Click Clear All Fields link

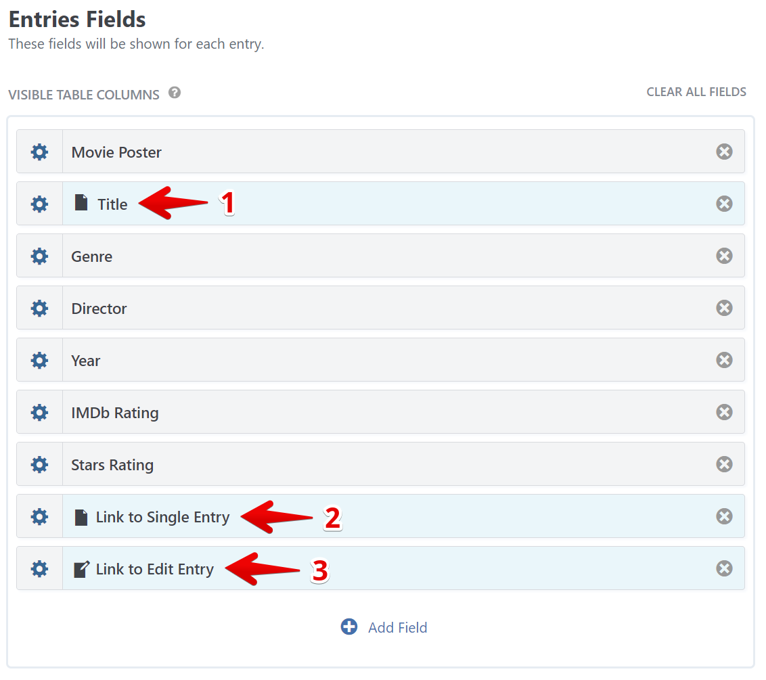pos(696,92)
